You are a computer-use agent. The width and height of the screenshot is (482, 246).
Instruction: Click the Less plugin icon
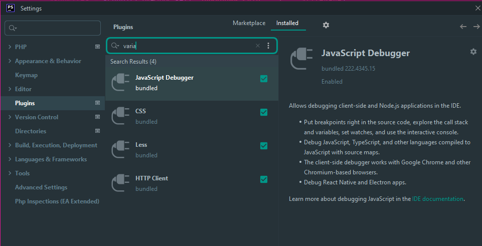point(119,149)
